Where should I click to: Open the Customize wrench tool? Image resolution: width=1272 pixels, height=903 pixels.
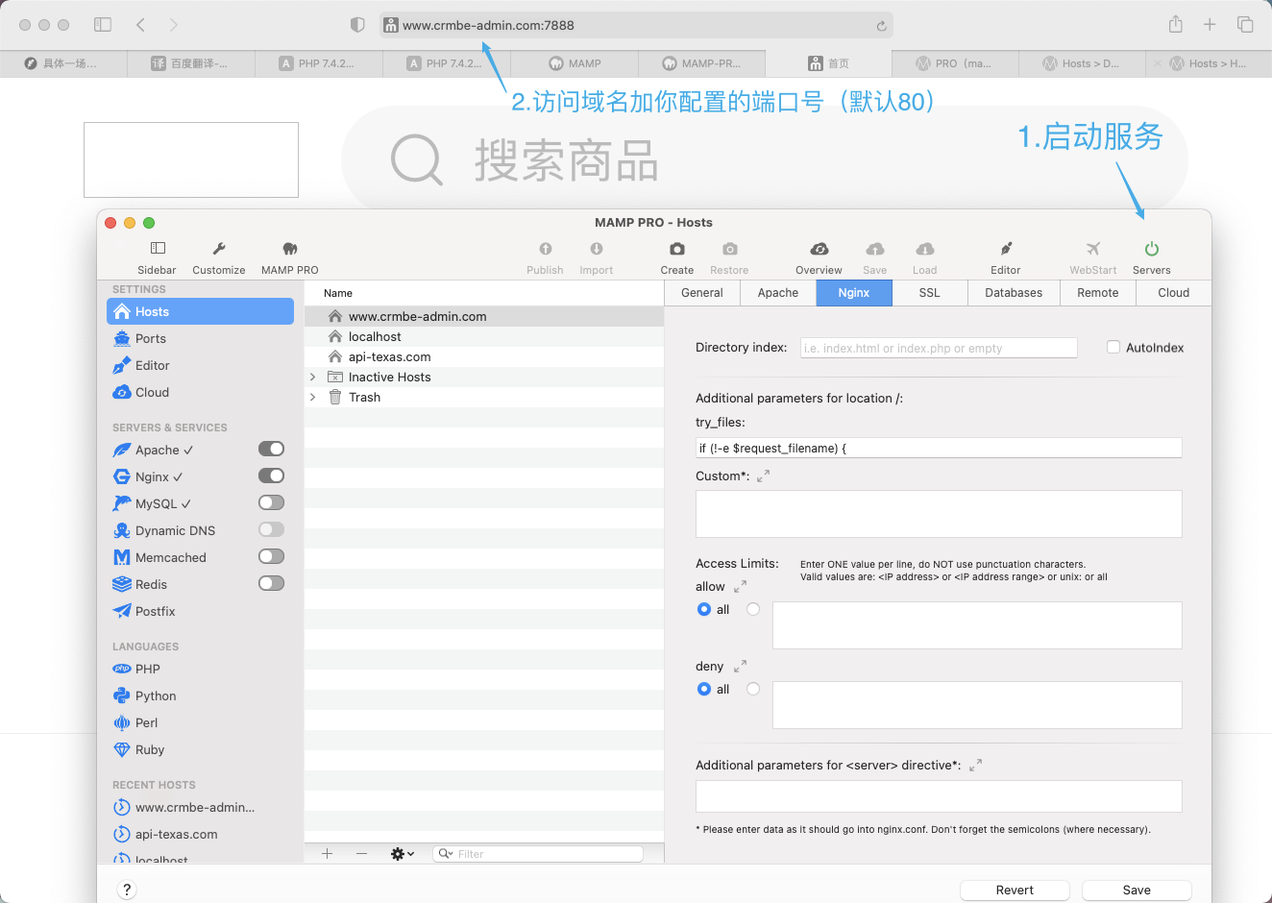click(x=219, y=249)
